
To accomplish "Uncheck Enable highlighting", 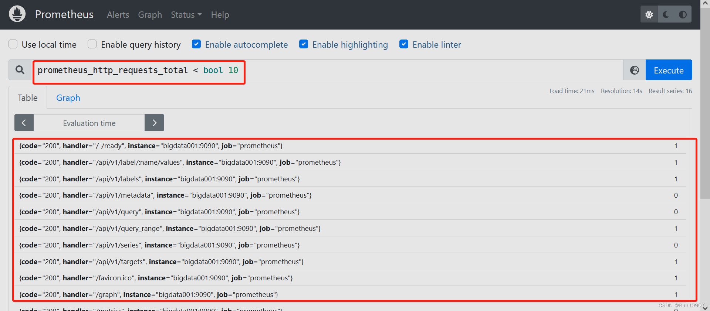I will [304, 44].
